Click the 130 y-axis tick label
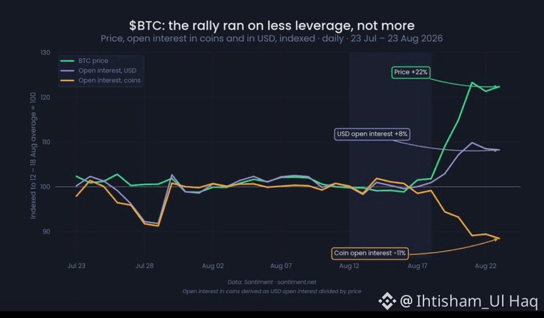This screenshot has height=318, width=544. [45, 52]
